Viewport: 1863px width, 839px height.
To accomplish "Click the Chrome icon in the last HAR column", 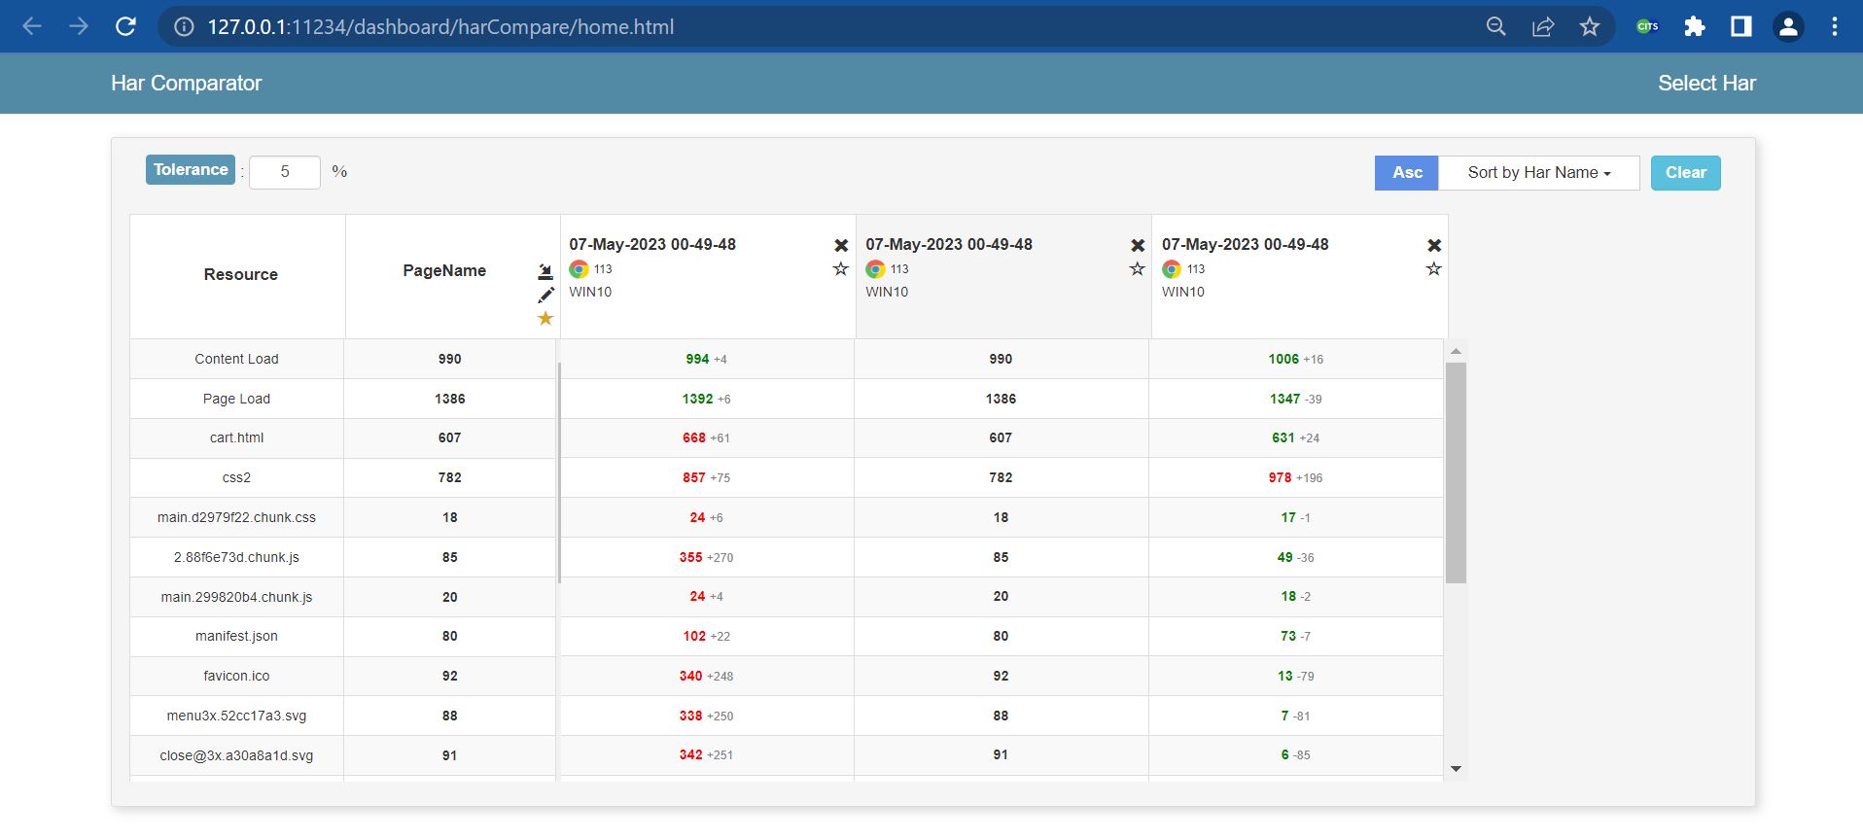I will coord(1172,269).
